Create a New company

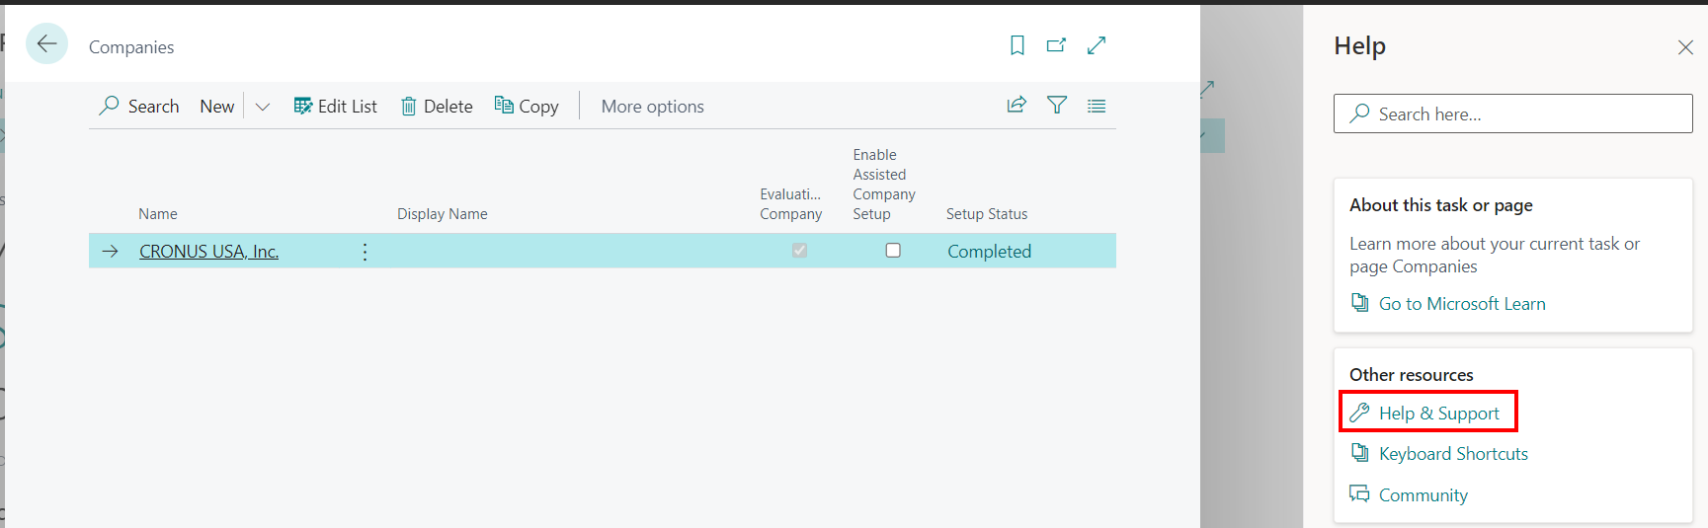click(x=217, y=107)
